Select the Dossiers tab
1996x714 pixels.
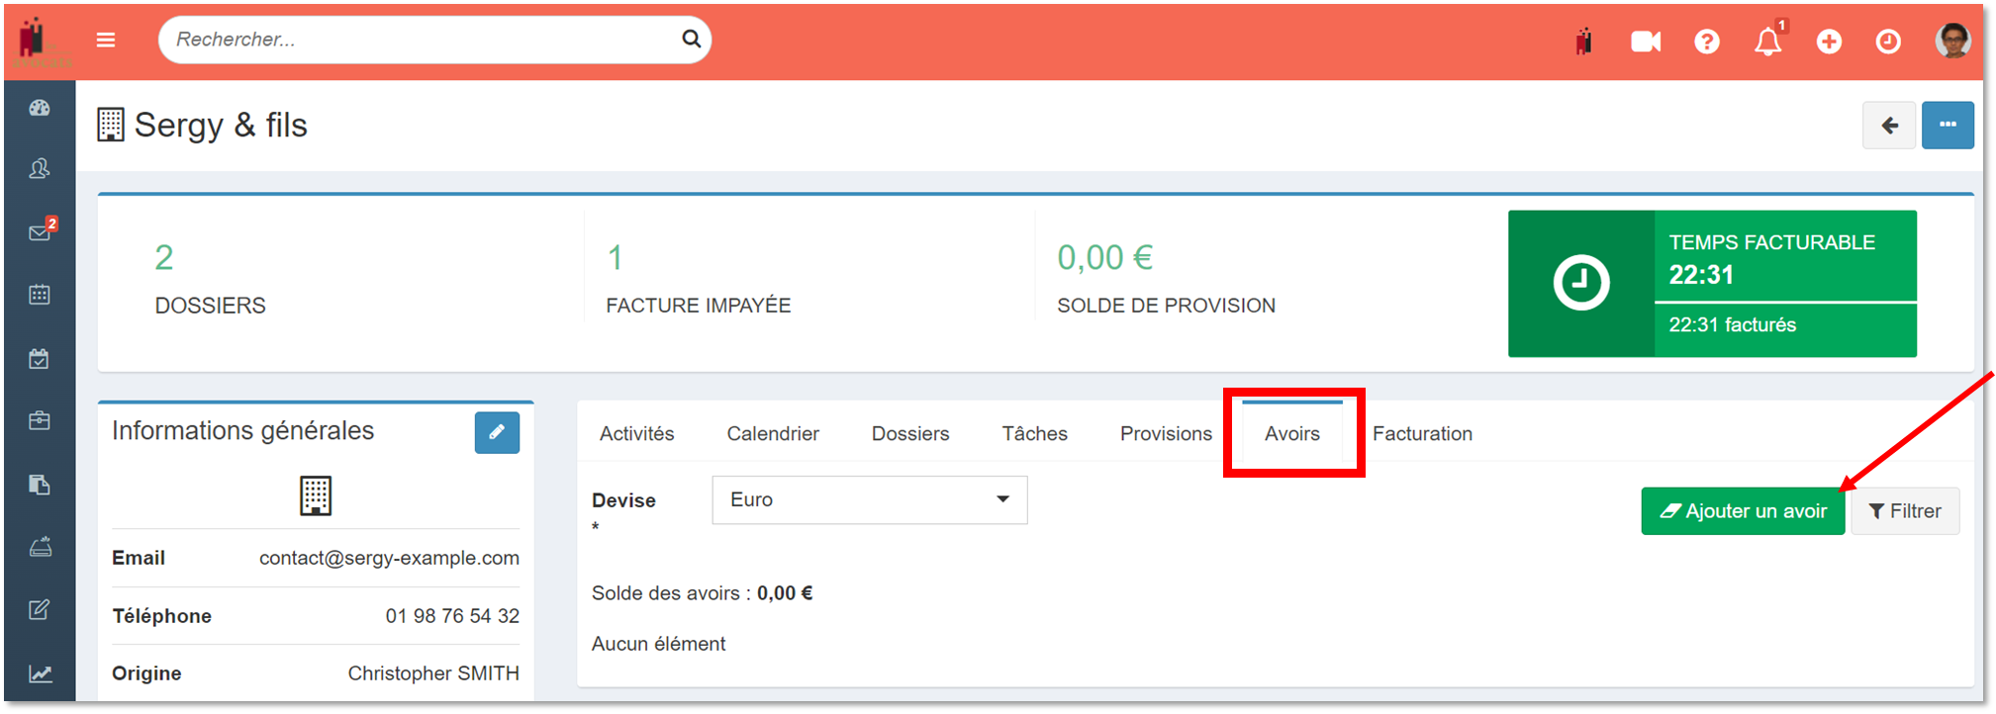point(909,434)
